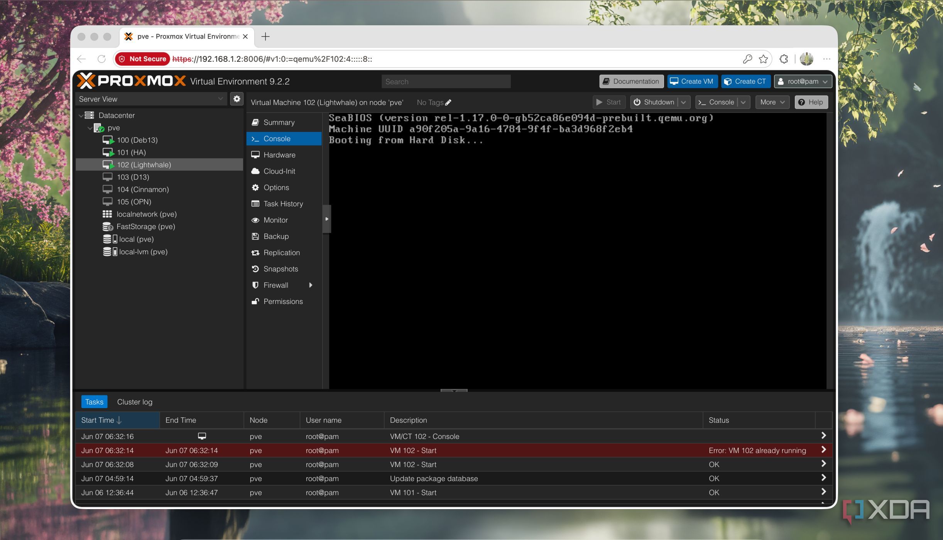
Task: Switch to the Cluster log tab
Action: tap(135, 402)
